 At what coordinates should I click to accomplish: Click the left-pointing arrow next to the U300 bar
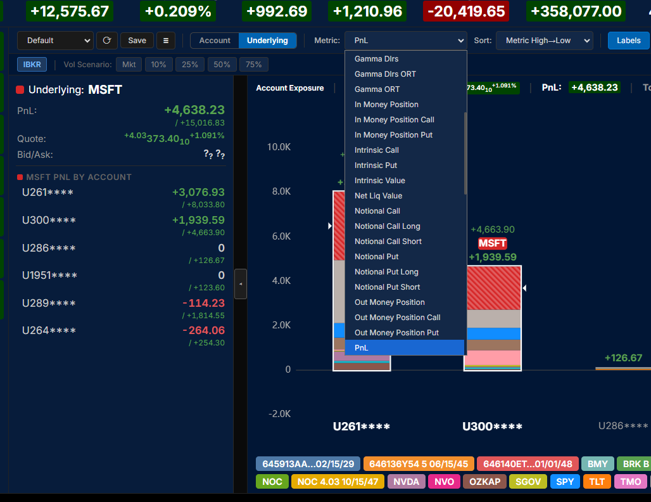pos(524,288)
